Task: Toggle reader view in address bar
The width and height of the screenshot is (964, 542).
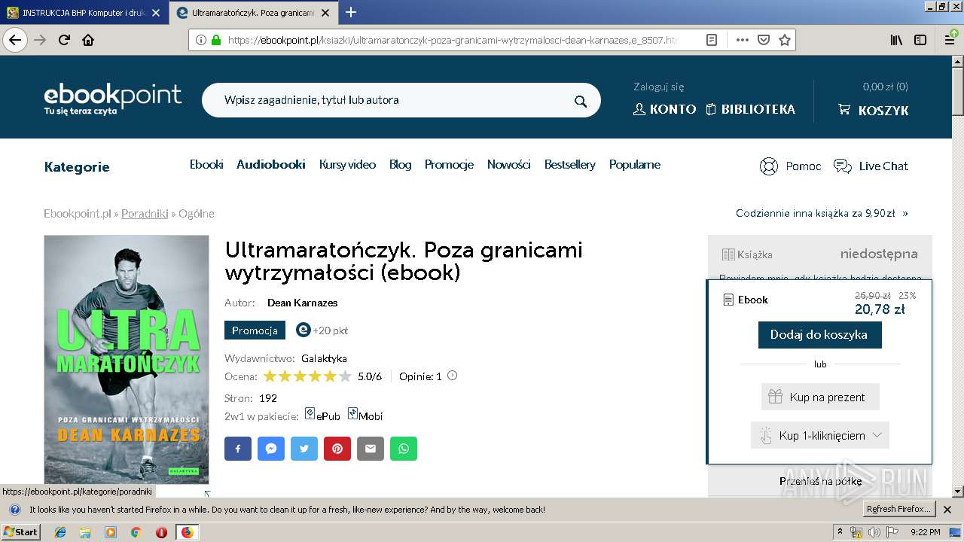Action: pos(712,40)
